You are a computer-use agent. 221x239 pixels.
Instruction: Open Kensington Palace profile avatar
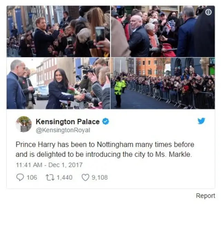(24, 124)
